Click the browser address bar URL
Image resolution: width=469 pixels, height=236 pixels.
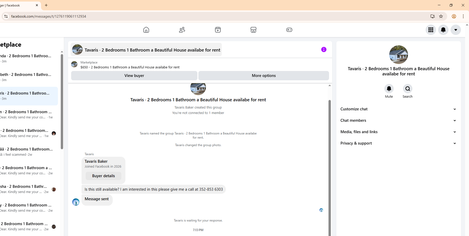point(49,16)
